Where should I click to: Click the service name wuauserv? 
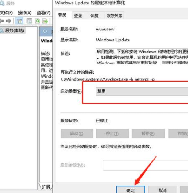[x=105, y=29]
